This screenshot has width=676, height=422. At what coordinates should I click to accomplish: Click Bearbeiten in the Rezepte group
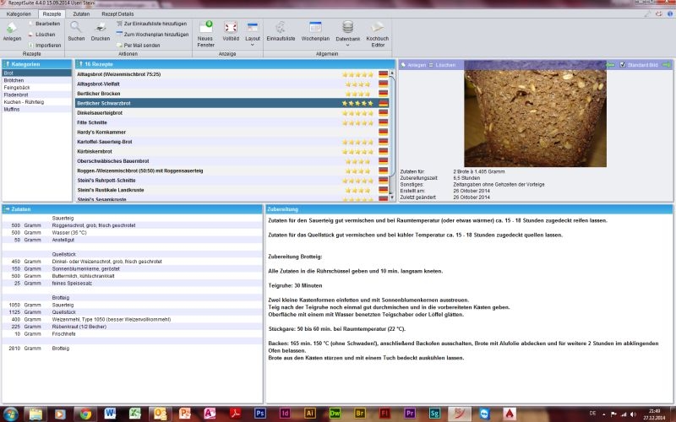pos(45,24)
